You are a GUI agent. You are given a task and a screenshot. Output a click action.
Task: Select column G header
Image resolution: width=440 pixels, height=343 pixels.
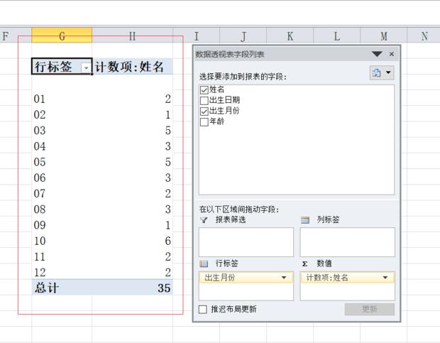(62, 36)
